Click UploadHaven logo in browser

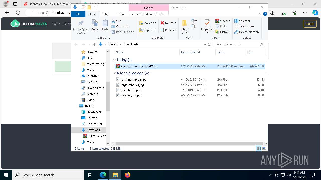coord(29,24)
